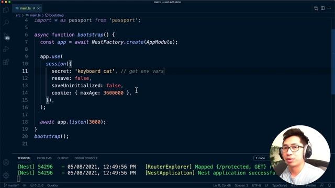
Task: Open the Extensions view
Action: (6, 62)
